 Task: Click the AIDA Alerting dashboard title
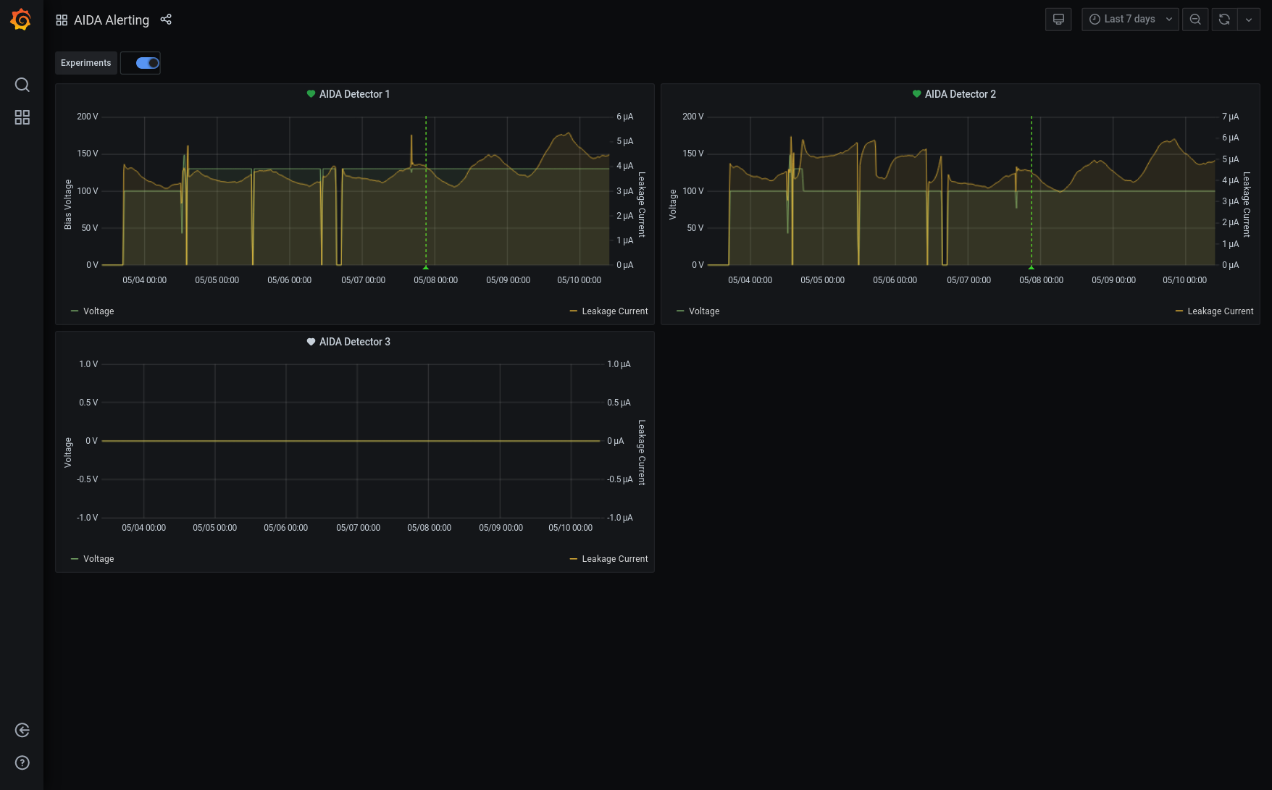tap(112, 20)
